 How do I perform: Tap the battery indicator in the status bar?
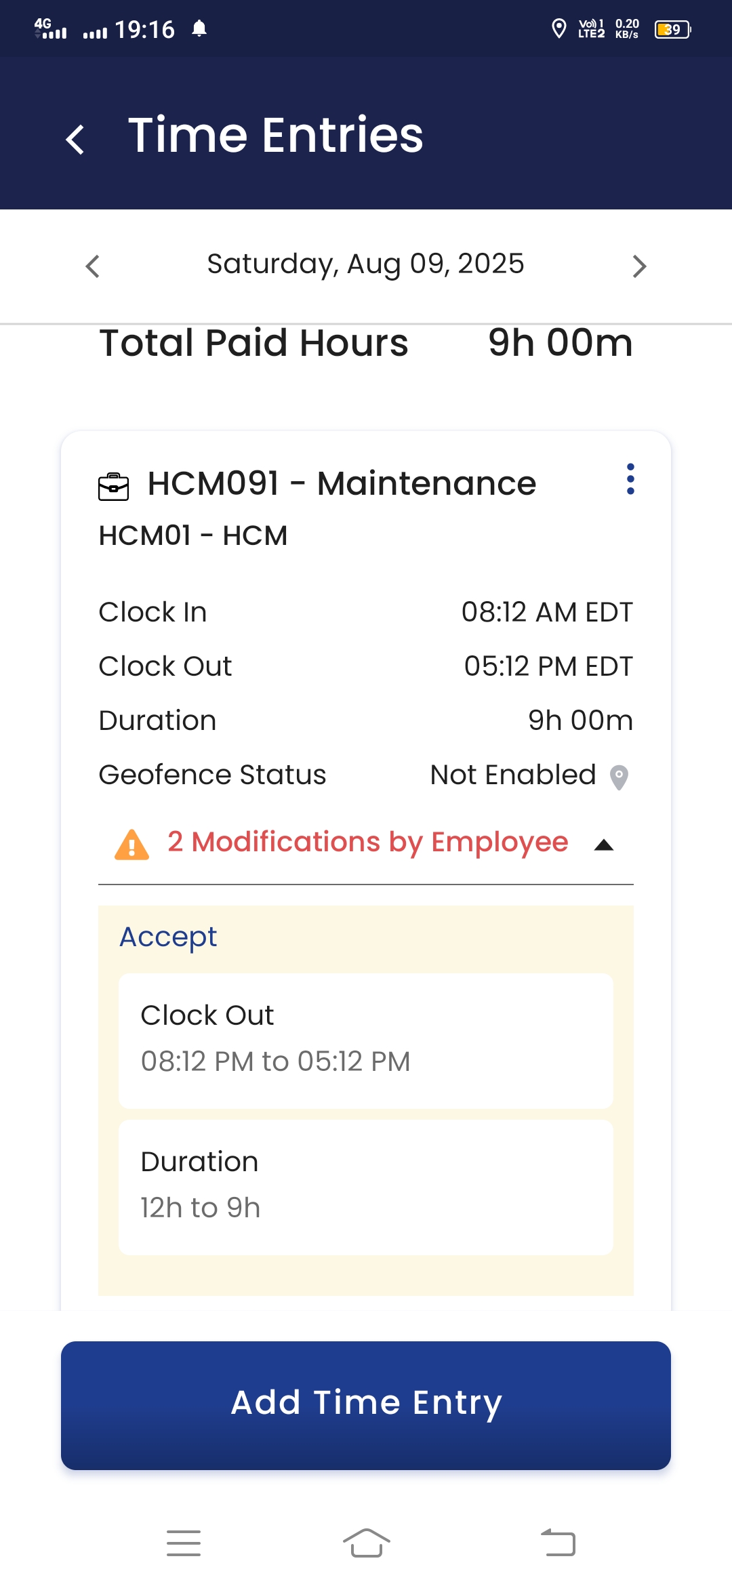(672, 29)
